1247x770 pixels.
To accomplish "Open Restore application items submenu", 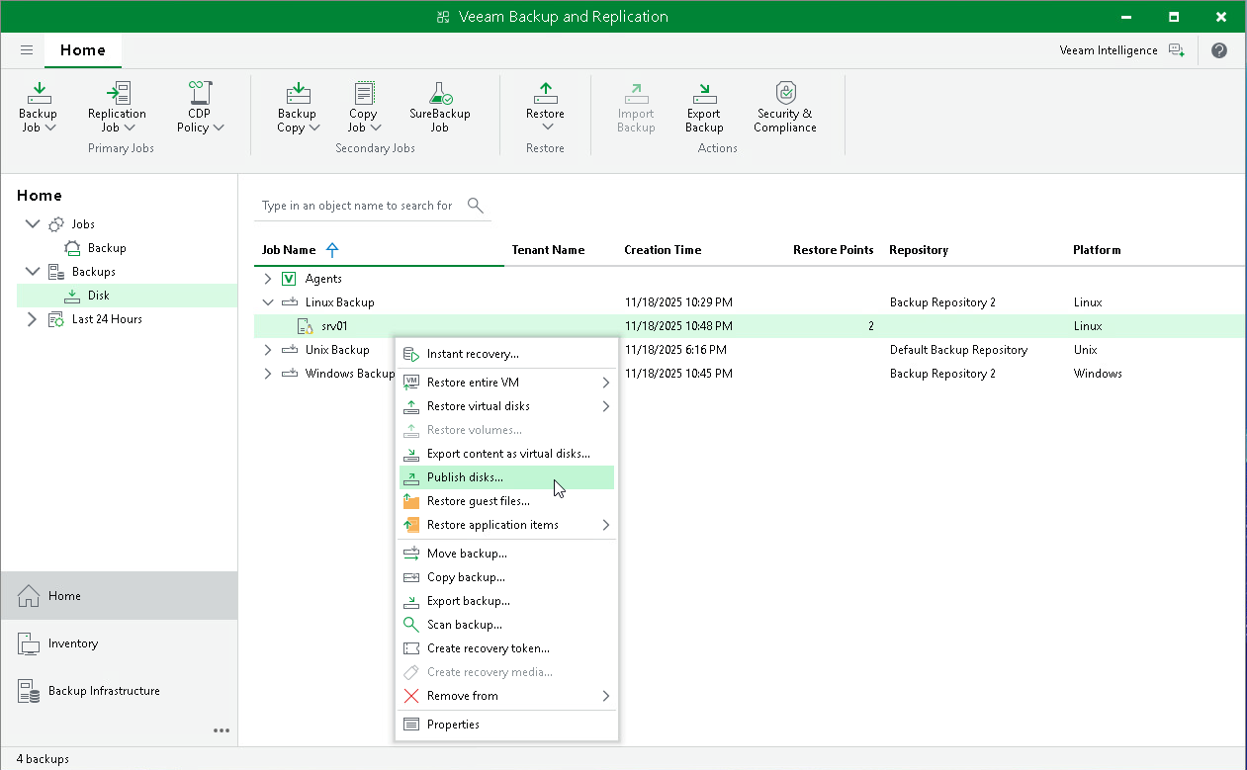I will click(x=484, y=525).
